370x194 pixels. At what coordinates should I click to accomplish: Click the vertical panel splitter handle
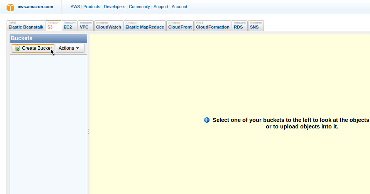88,132
